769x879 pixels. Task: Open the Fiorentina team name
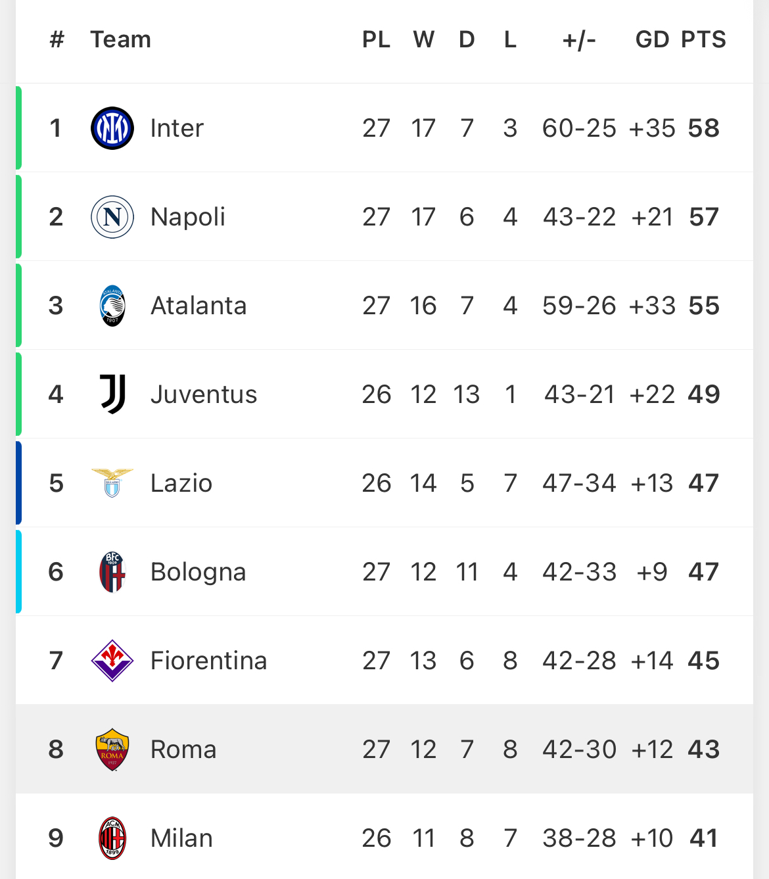[208, 661]
